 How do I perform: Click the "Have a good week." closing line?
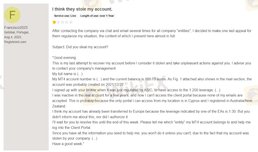(x=68, y=144)
